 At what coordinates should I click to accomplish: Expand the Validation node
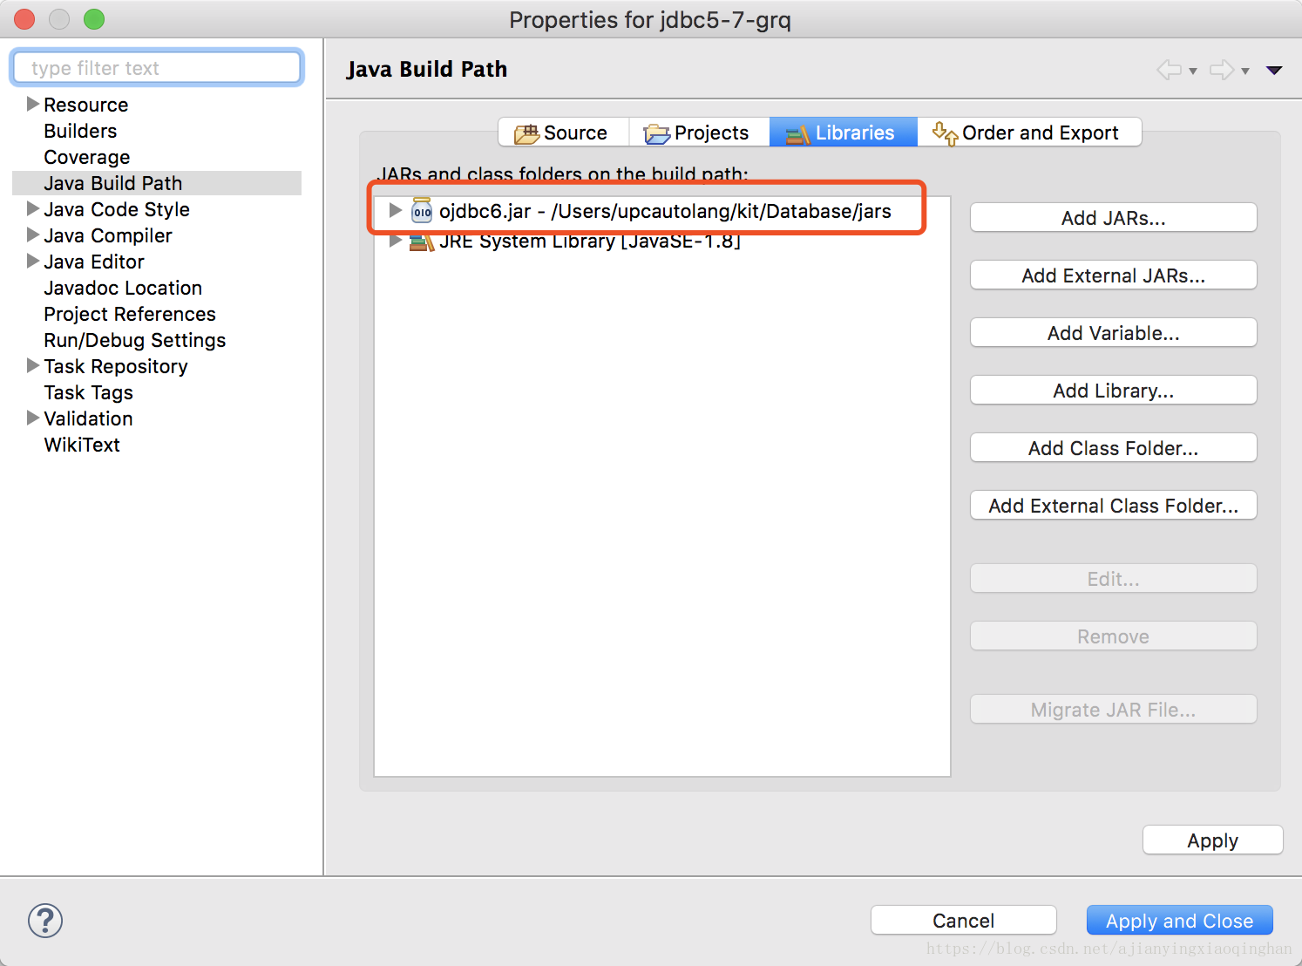33,418
